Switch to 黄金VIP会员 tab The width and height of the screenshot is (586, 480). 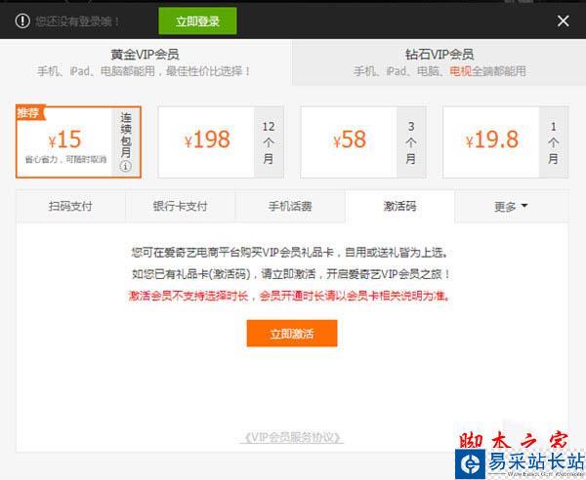pos(145,62)
